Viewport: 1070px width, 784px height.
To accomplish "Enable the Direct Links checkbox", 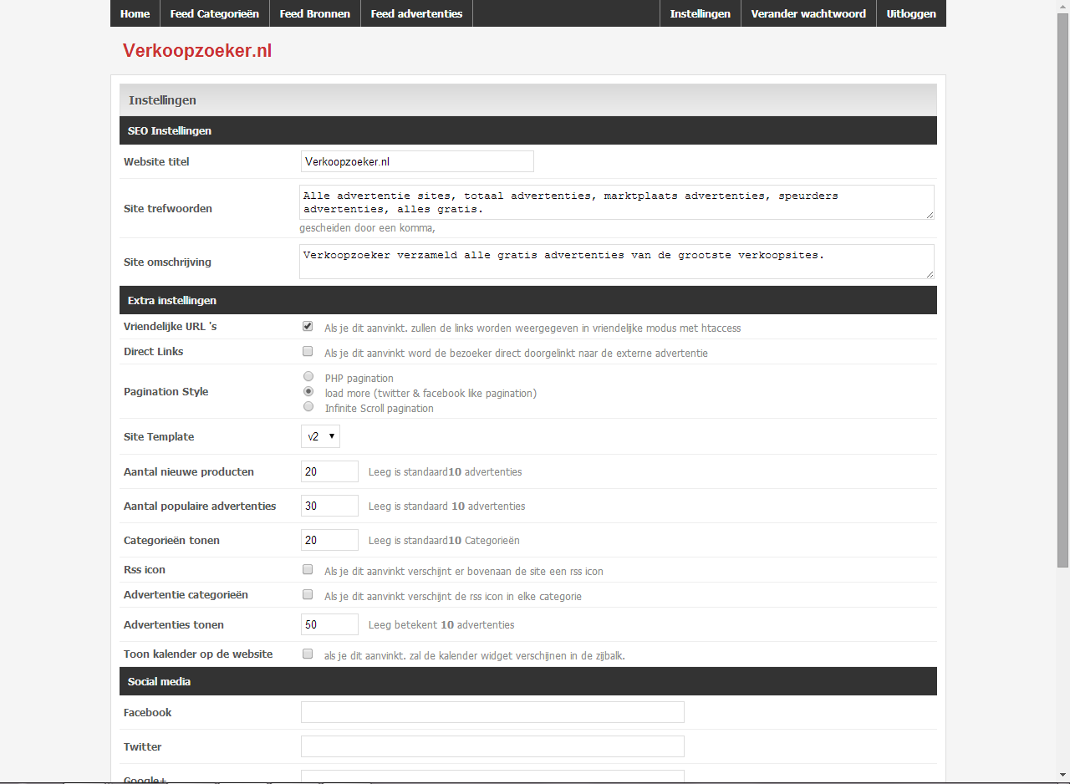I will click(308, 352).
